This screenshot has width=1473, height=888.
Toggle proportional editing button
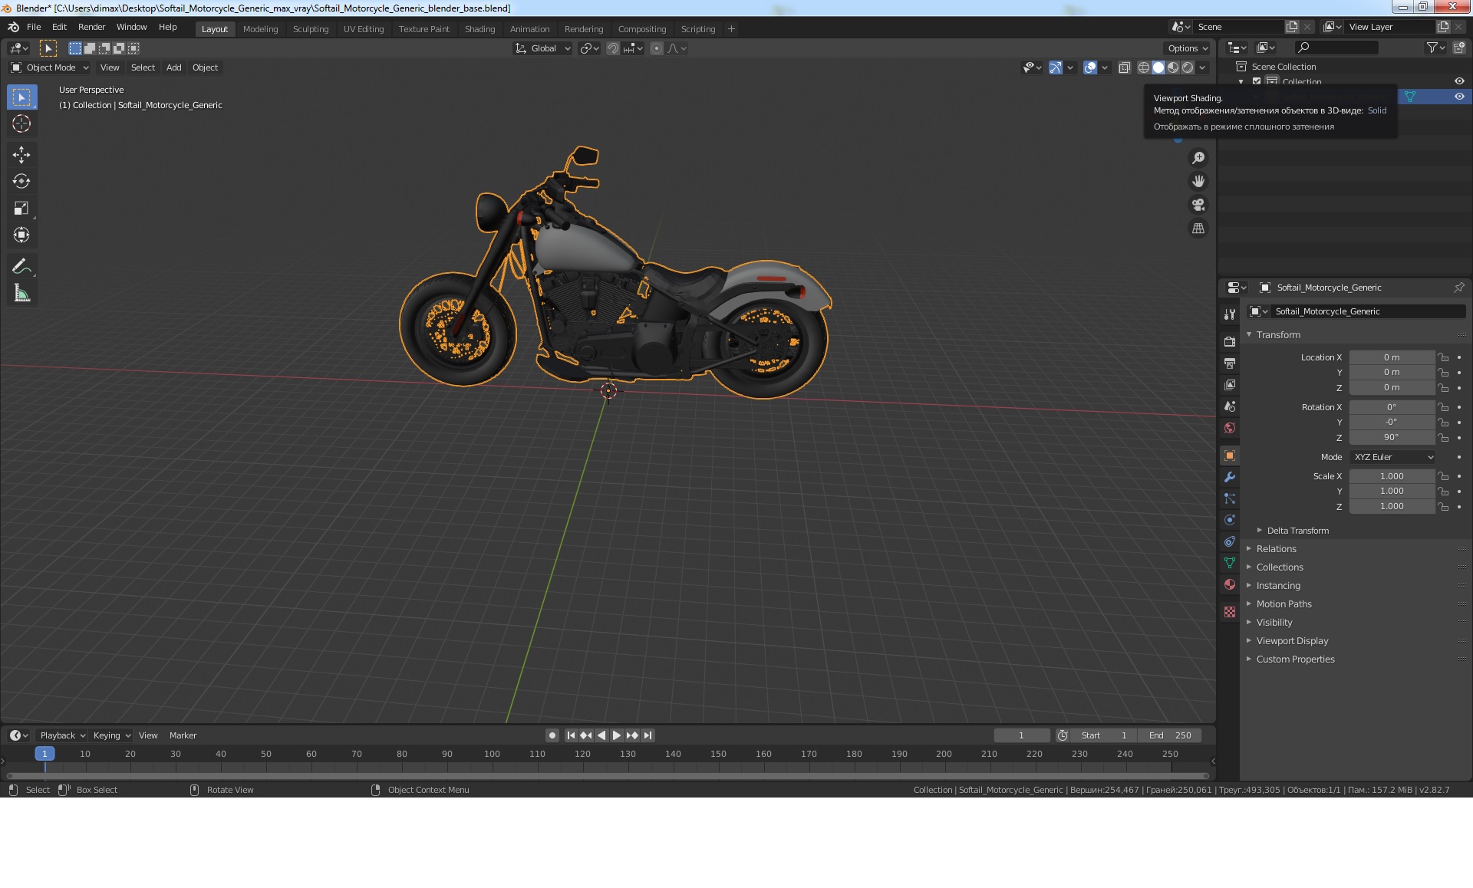click(657, 48)
